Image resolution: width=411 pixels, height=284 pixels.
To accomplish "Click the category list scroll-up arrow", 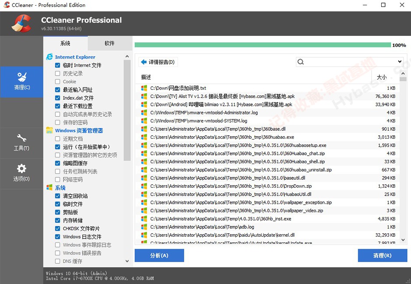I will [127, 56].
